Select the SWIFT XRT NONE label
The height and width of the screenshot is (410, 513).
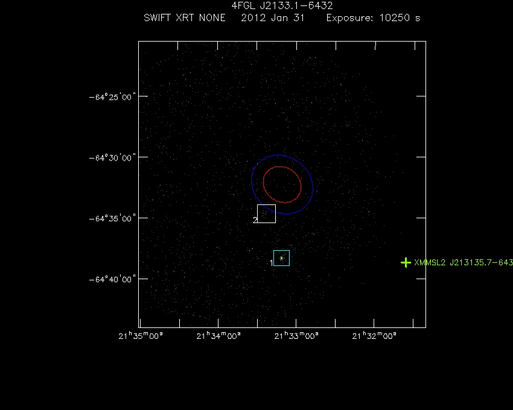185,17
